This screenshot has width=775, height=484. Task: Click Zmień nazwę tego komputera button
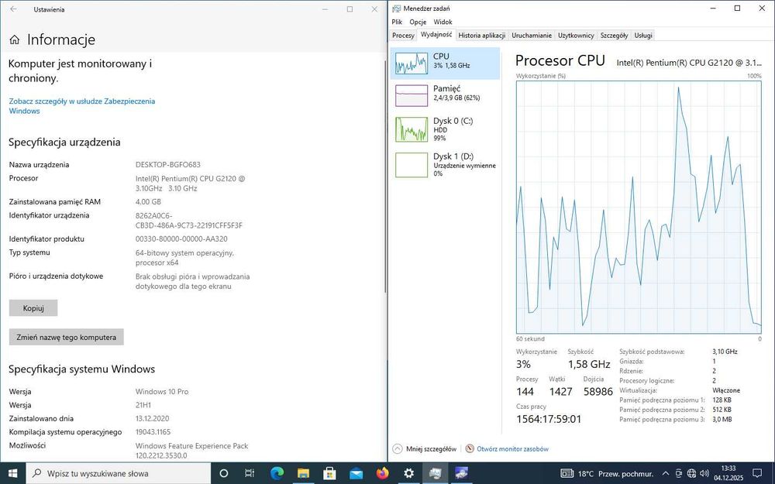[x=66, y=337]
